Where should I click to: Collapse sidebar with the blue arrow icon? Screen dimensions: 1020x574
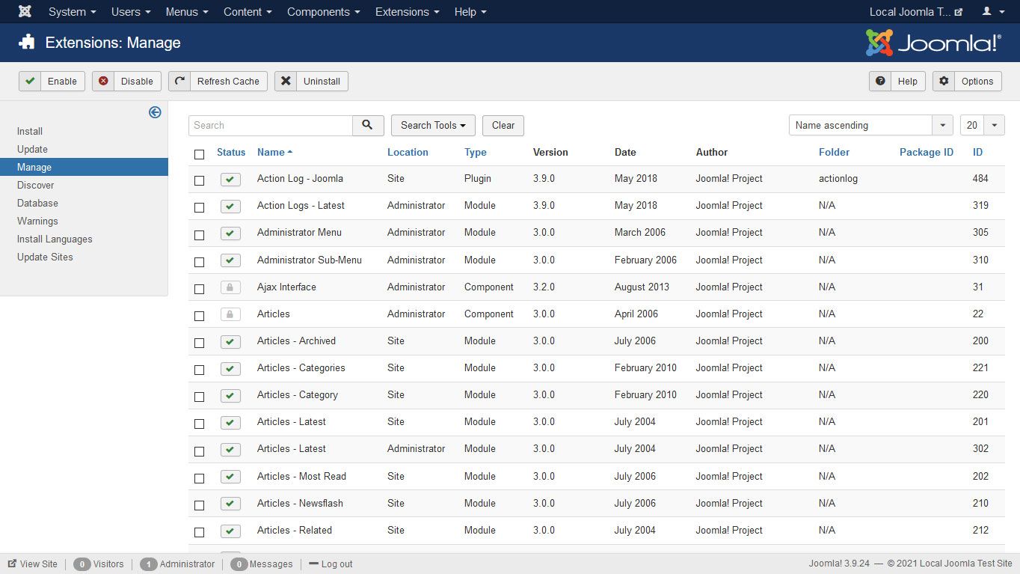[x=155, y=112]
